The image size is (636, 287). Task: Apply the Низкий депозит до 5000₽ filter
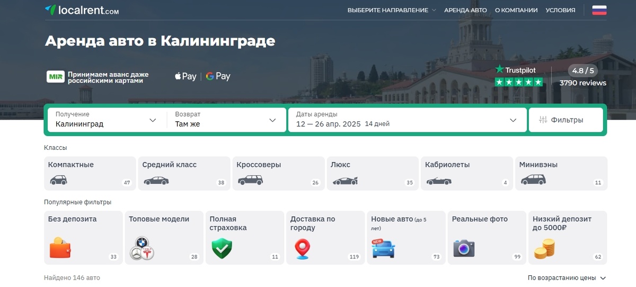568,238
